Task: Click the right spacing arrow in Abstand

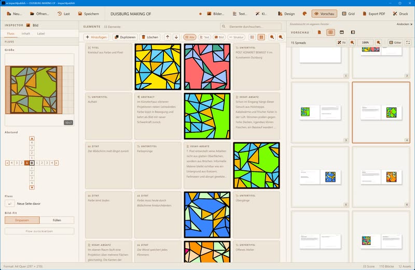Action: (x=57, y=163)
